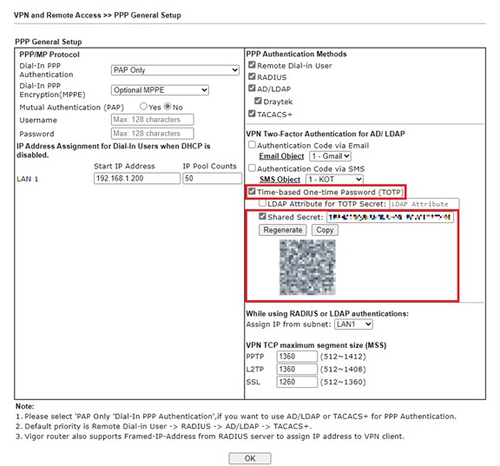The image size is (500, 466).
Task: Open the SMS Object link
Action: pyautogui.click(x=280, y=180)
